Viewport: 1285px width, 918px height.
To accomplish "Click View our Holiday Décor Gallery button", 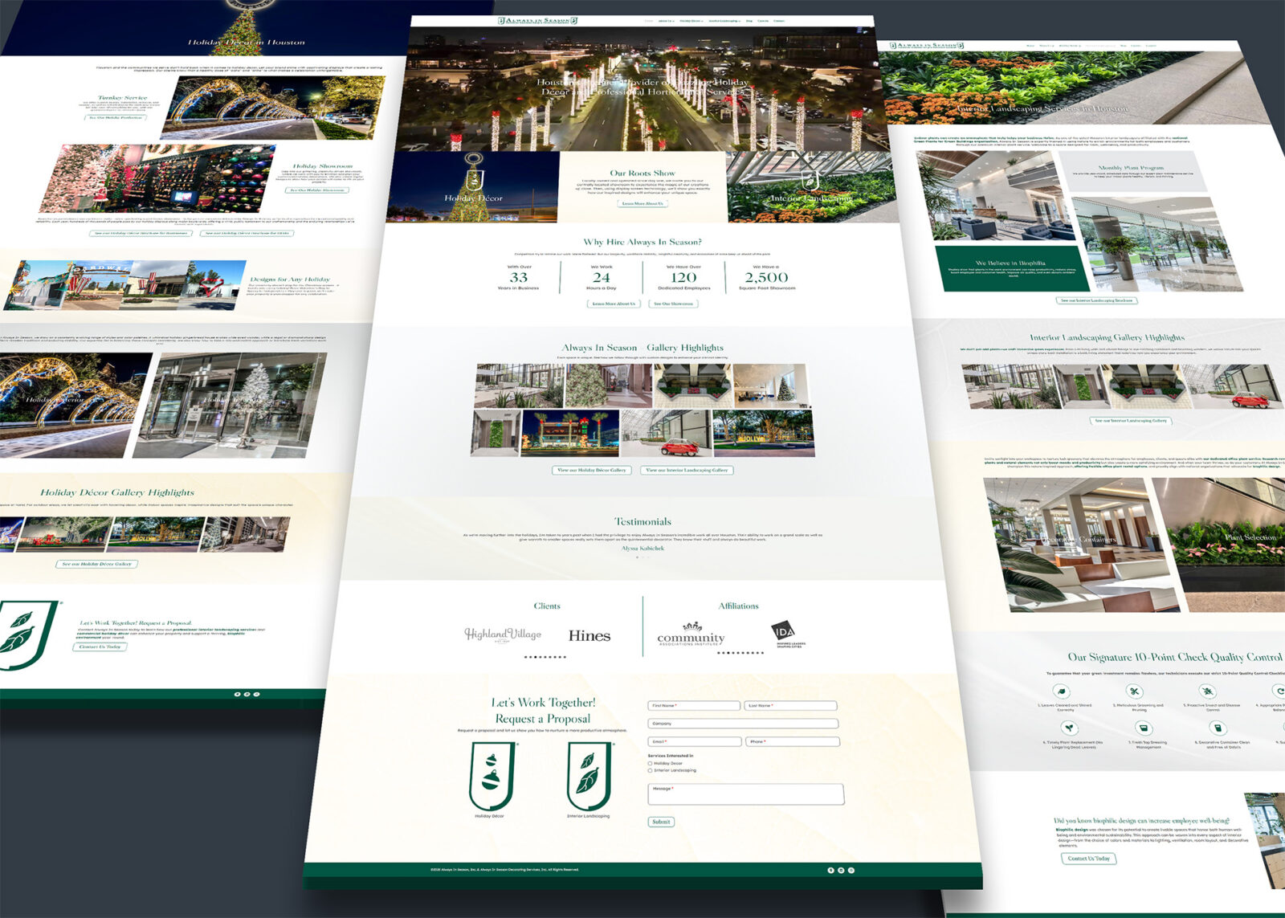I will 592,470.
